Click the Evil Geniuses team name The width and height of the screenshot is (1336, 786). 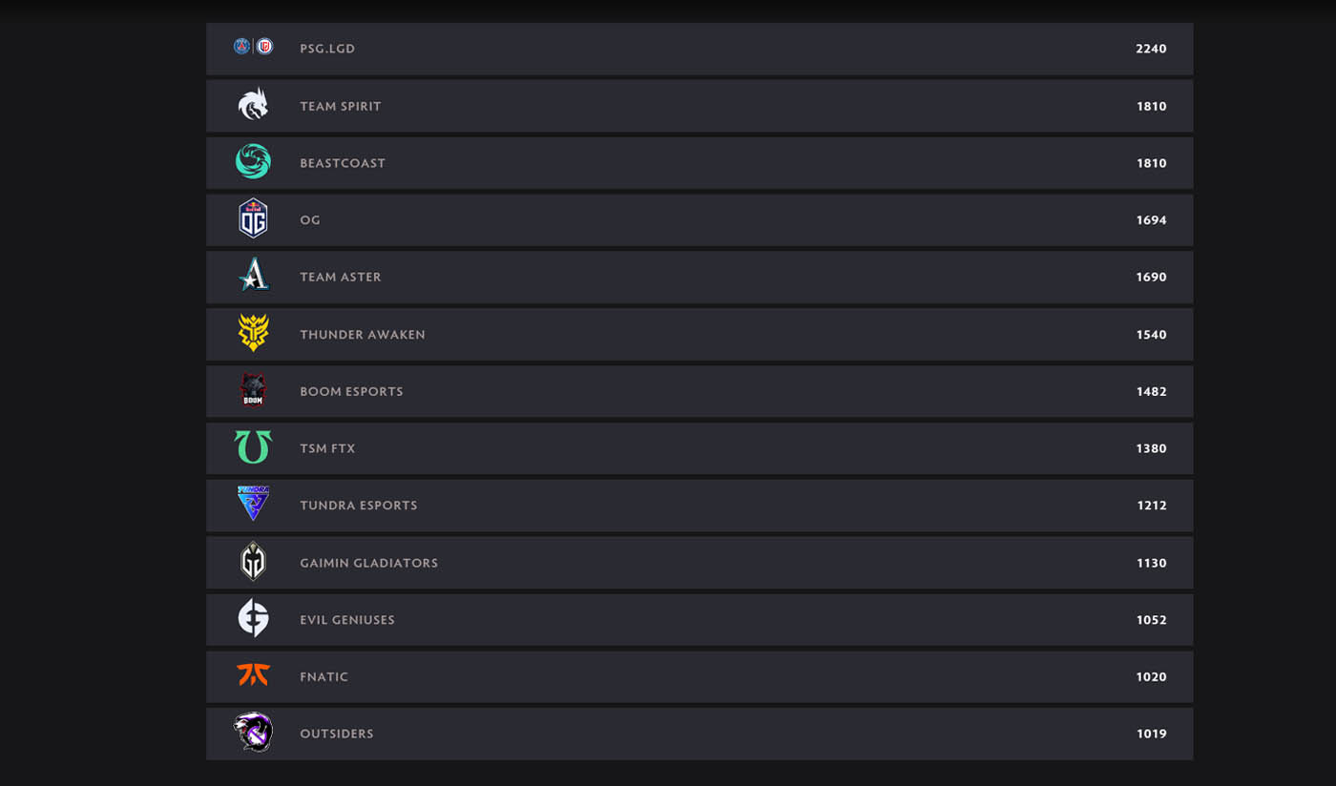pyautogui.click(x=347, y=620)
